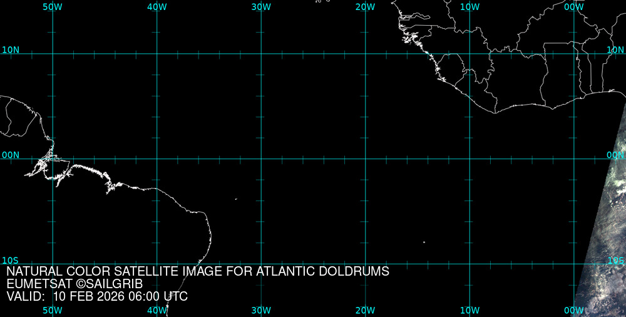Click the '10W' longitude label along the top

point(469,6)
